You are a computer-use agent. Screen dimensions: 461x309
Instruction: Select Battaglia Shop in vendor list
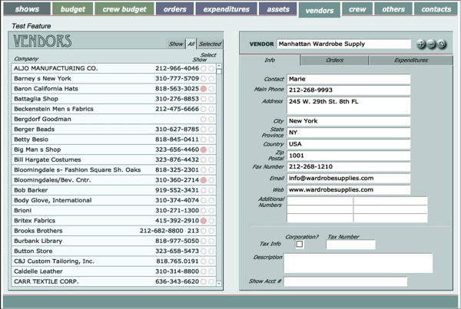[114, 99]
